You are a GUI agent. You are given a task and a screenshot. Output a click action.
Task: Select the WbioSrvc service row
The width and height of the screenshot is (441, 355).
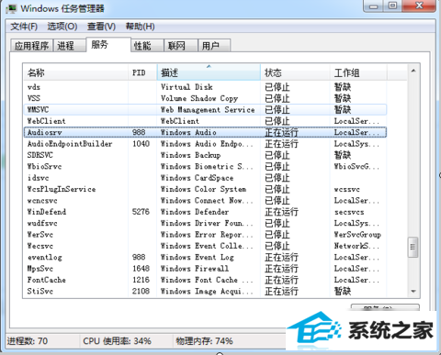(205, 166)
